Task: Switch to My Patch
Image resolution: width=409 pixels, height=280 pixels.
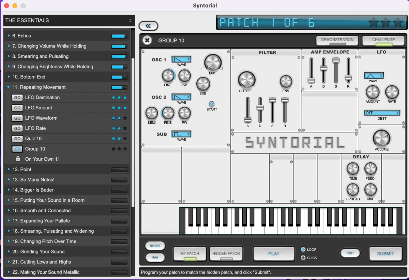Action: [190, 254]
